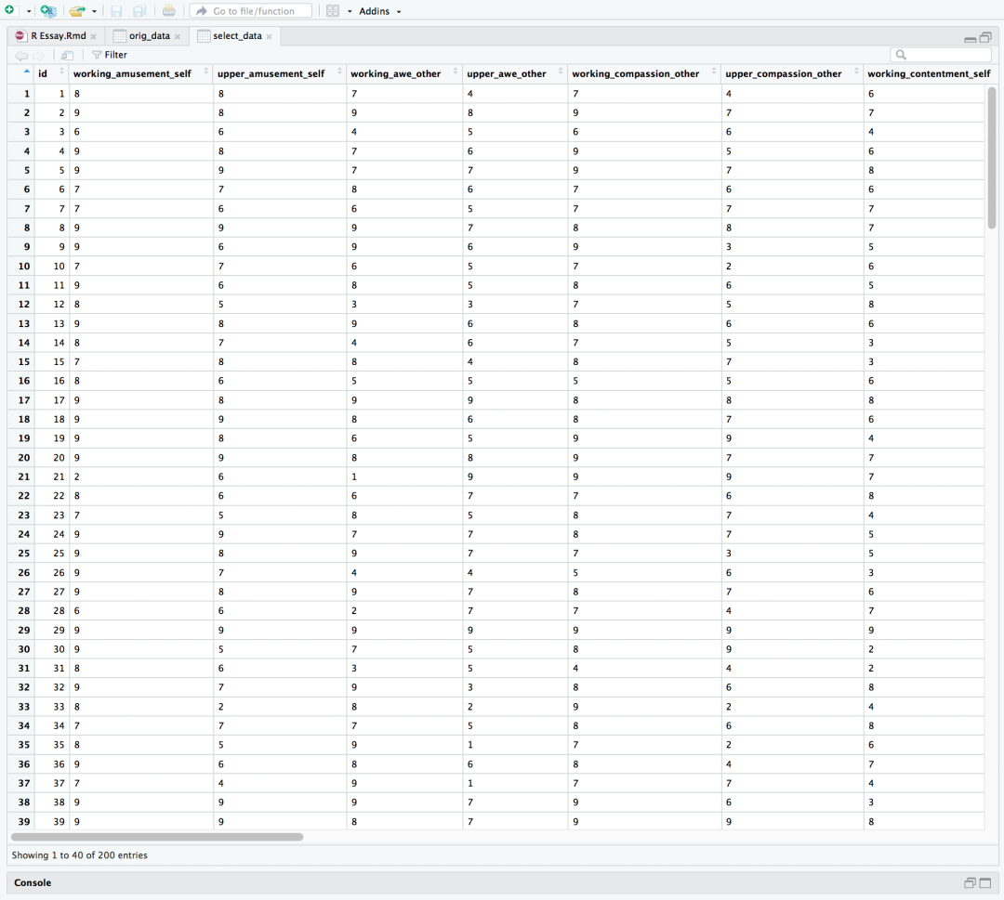Screen dimensions: 1004x900
Task: Click the New File plus icon
Action: coord(9,10)
